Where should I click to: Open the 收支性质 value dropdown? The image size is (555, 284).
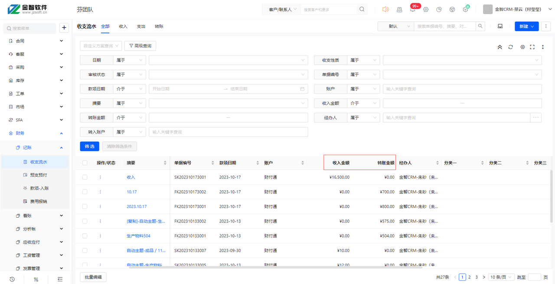point(462,60)
